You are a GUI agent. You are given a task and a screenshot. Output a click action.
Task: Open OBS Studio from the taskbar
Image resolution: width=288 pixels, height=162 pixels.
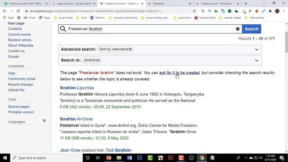tap(191, 158)
